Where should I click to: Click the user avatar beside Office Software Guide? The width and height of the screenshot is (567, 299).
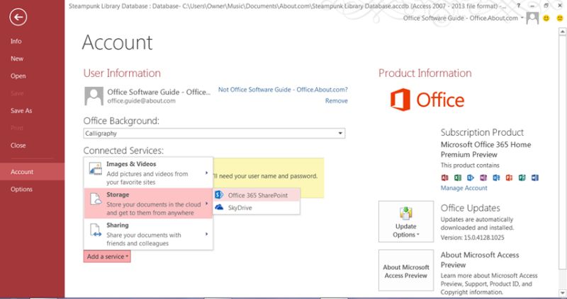pyautogui.click(x=94, y=96)
